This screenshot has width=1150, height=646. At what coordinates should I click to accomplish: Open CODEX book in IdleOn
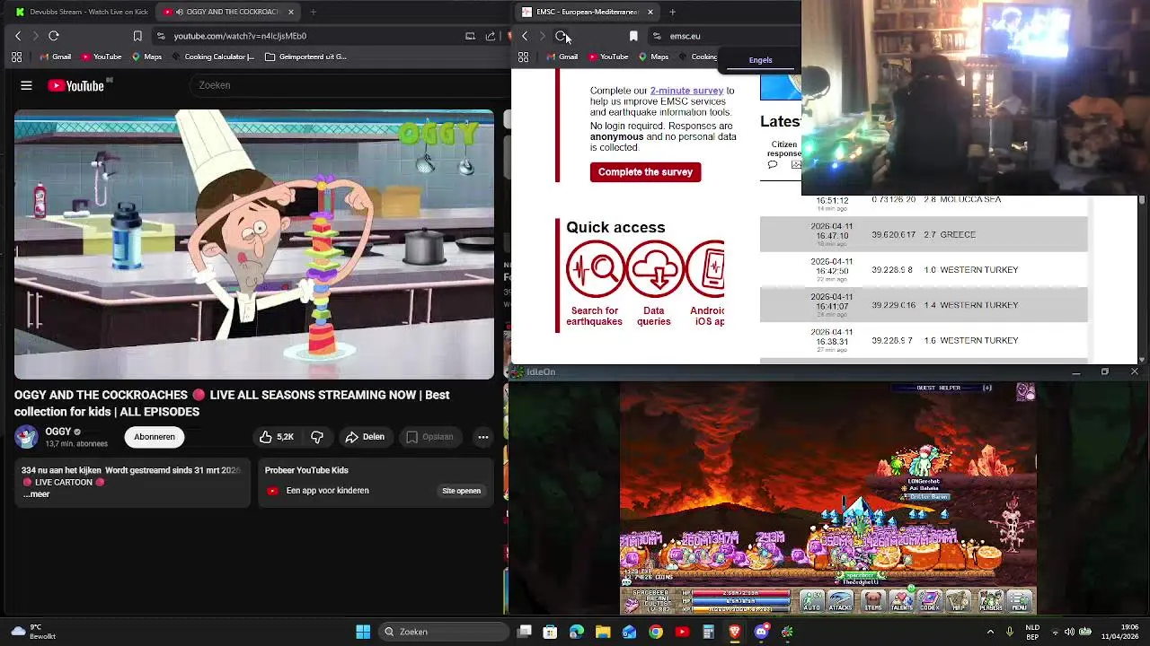(930, 601)
